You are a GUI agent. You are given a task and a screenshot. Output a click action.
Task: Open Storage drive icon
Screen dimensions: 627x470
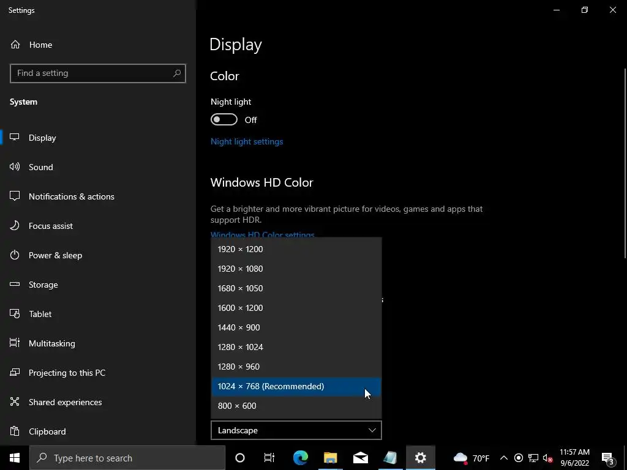(x=15, y=285)
